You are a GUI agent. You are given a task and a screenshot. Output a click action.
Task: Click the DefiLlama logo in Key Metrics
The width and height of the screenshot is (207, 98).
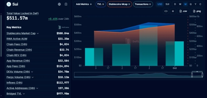point(63,27)
